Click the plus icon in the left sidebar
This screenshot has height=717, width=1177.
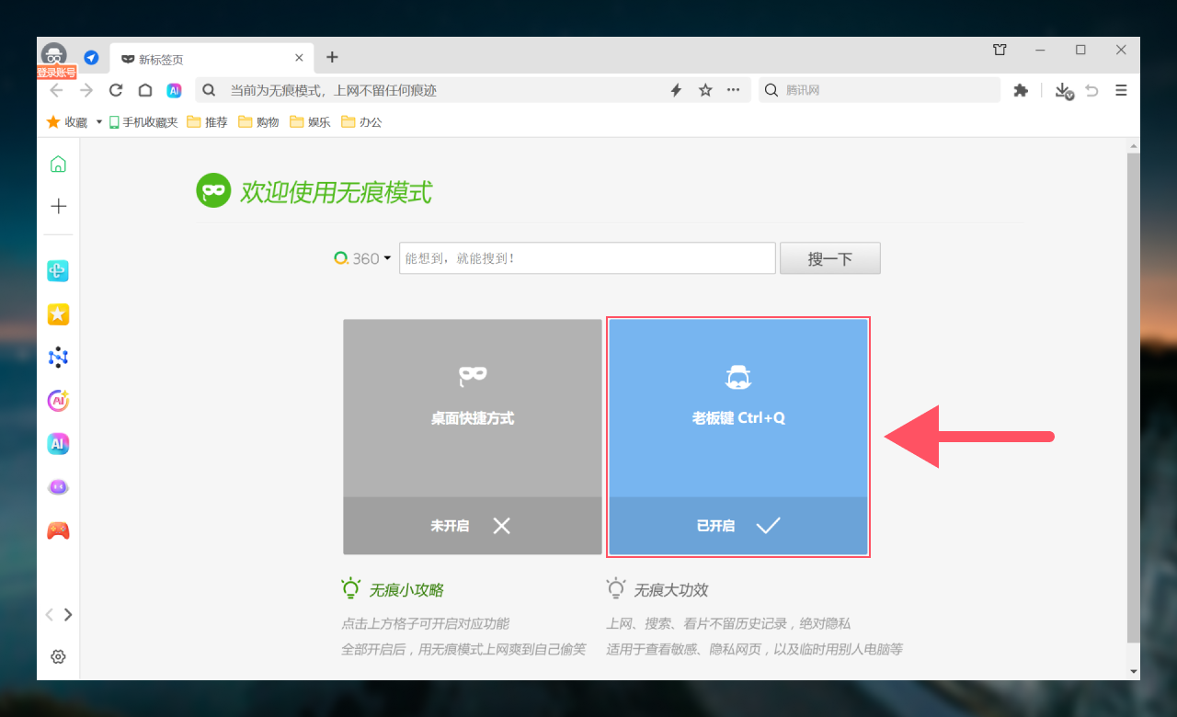(x=58, y=206)
